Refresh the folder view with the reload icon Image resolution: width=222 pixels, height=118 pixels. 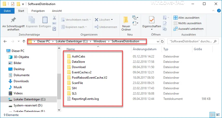[162, 41]
